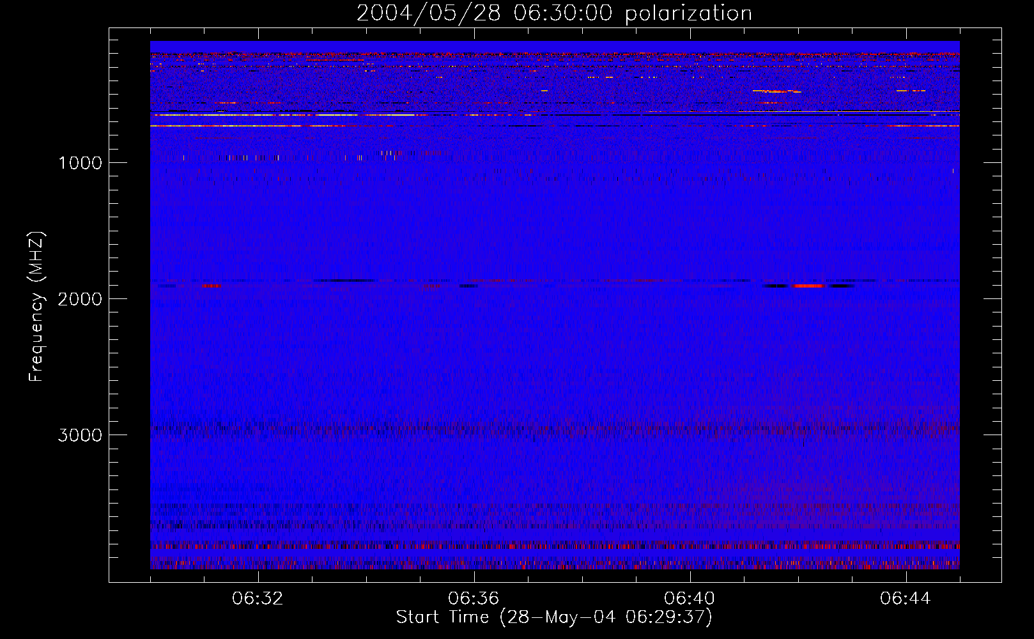Click the 06:32 time axis label
1034x639 pixels.
(258, 599)
